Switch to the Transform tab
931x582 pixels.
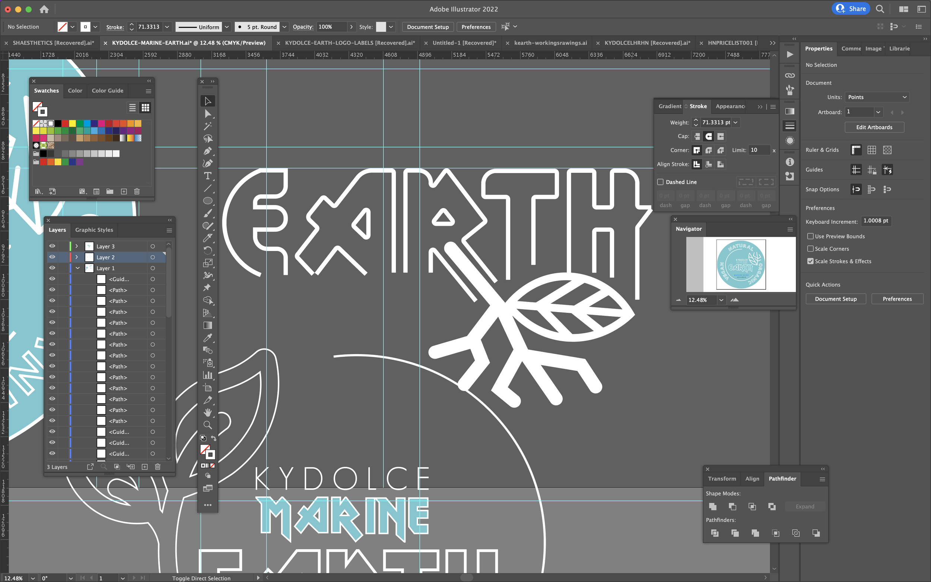[x=722, y=479]
